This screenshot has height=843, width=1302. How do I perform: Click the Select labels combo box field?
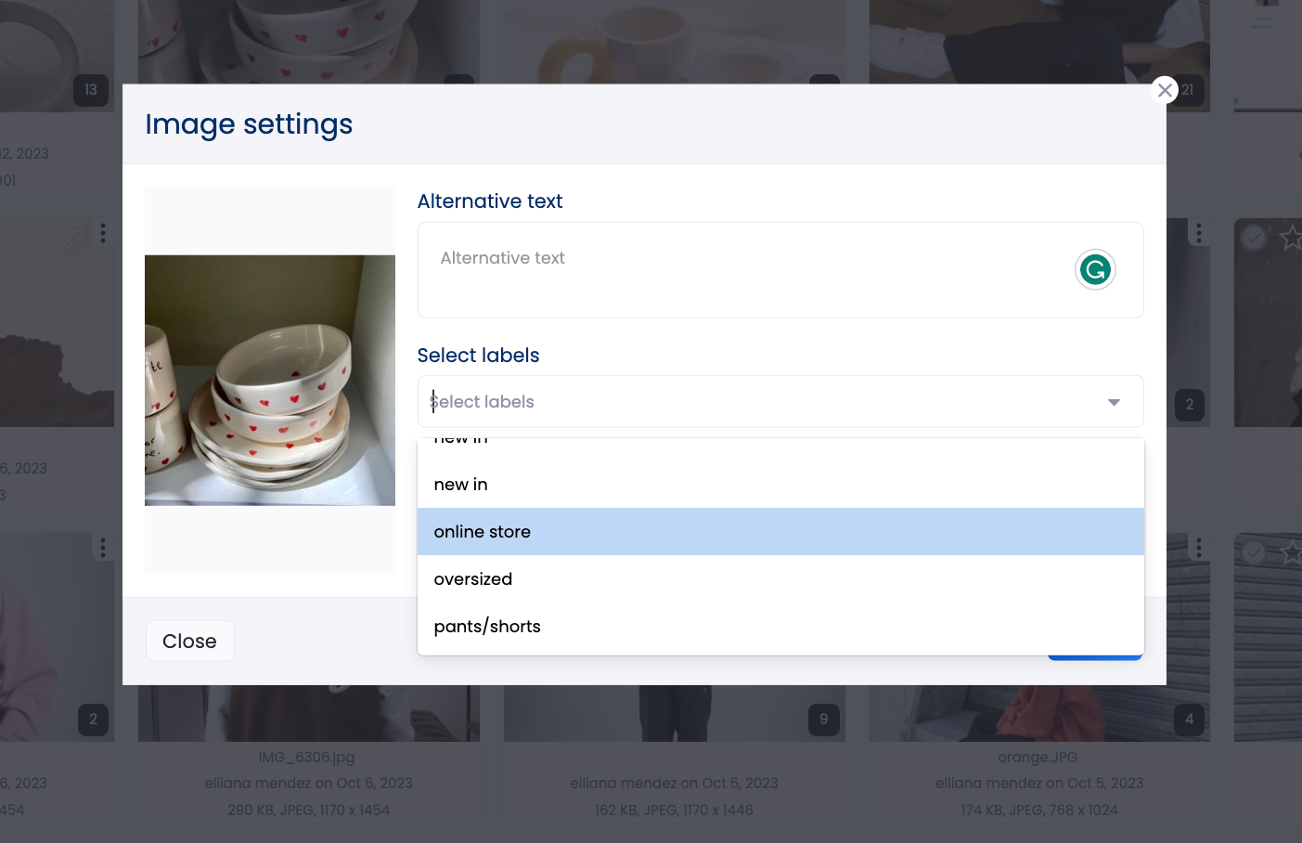(x=780, y=402)
